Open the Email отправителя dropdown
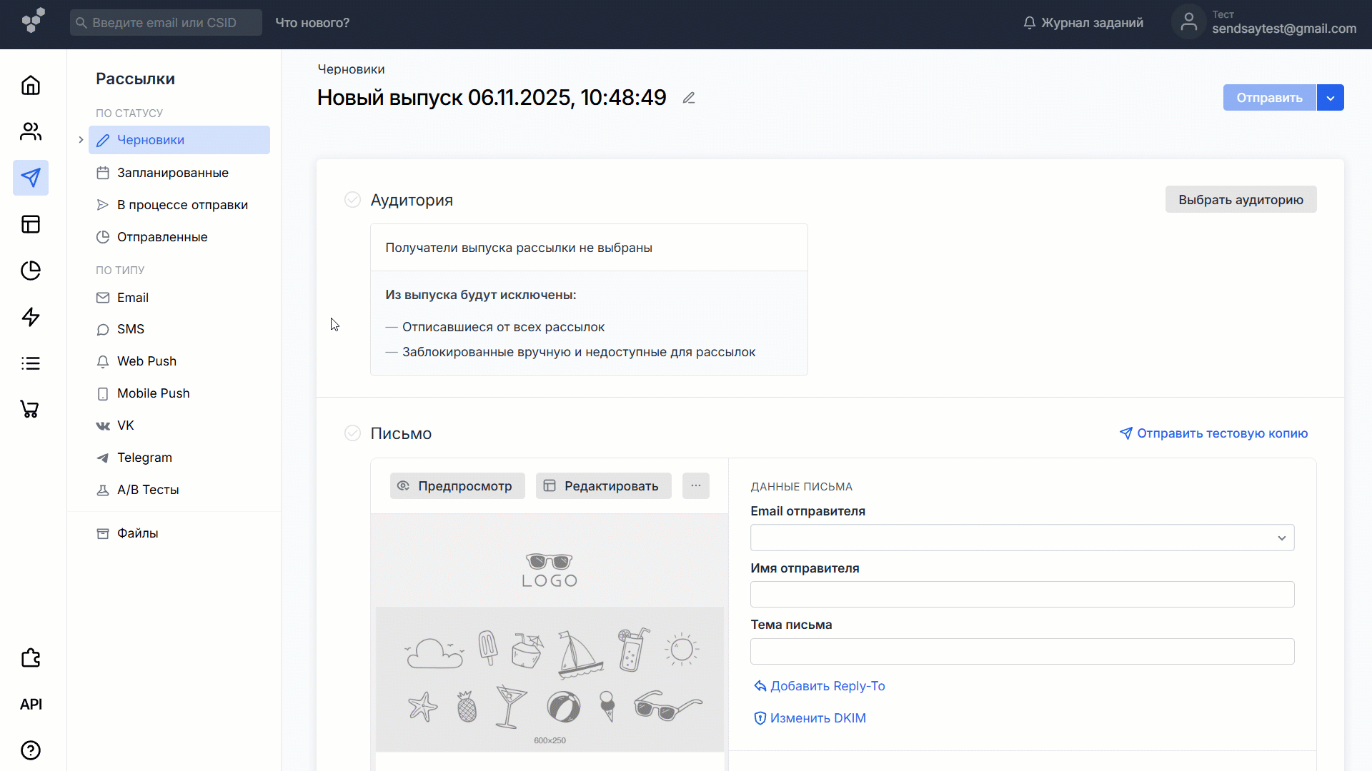The width and height of the screenshot is (1372, 771). click(1022, 538)
